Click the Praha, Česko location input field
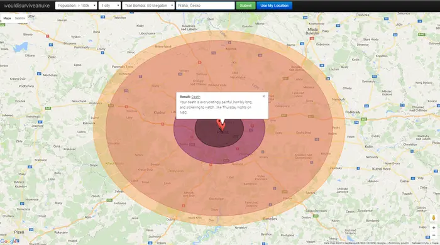The width and height of the screenshot is (440, 245). 205,6
